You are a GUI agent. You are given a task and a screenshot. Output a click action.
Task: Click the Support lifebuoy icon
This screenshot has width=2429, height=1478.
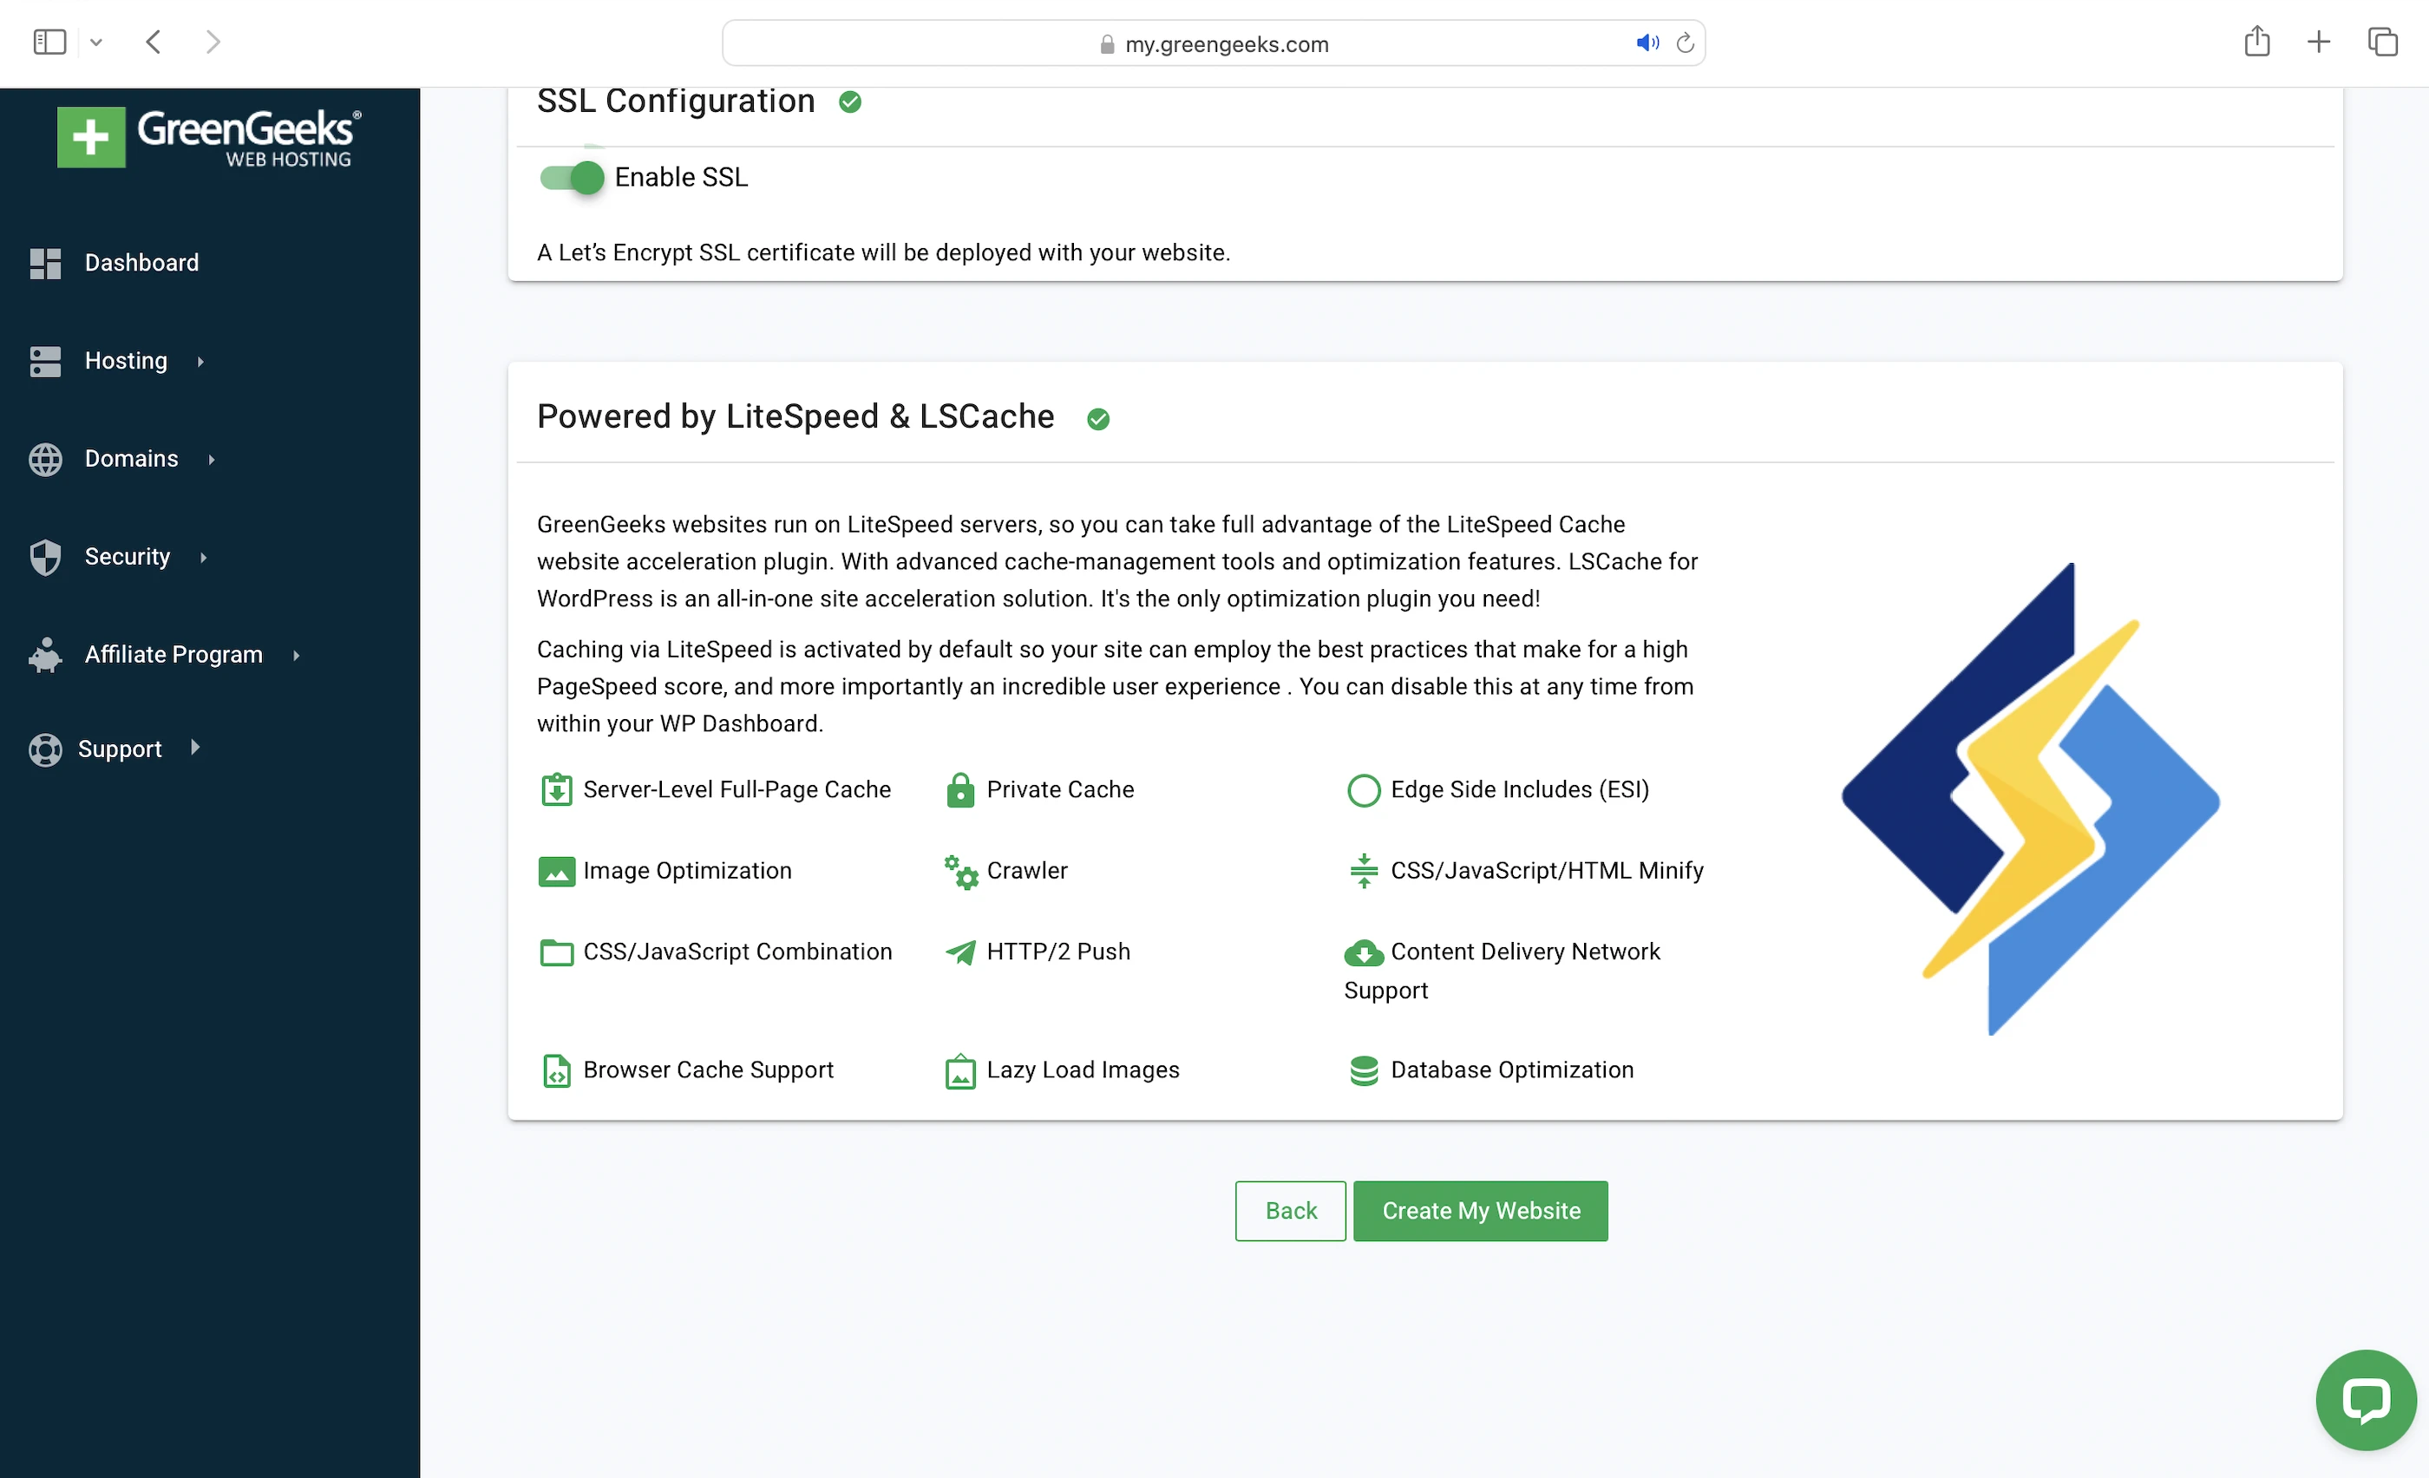(45, 749)
